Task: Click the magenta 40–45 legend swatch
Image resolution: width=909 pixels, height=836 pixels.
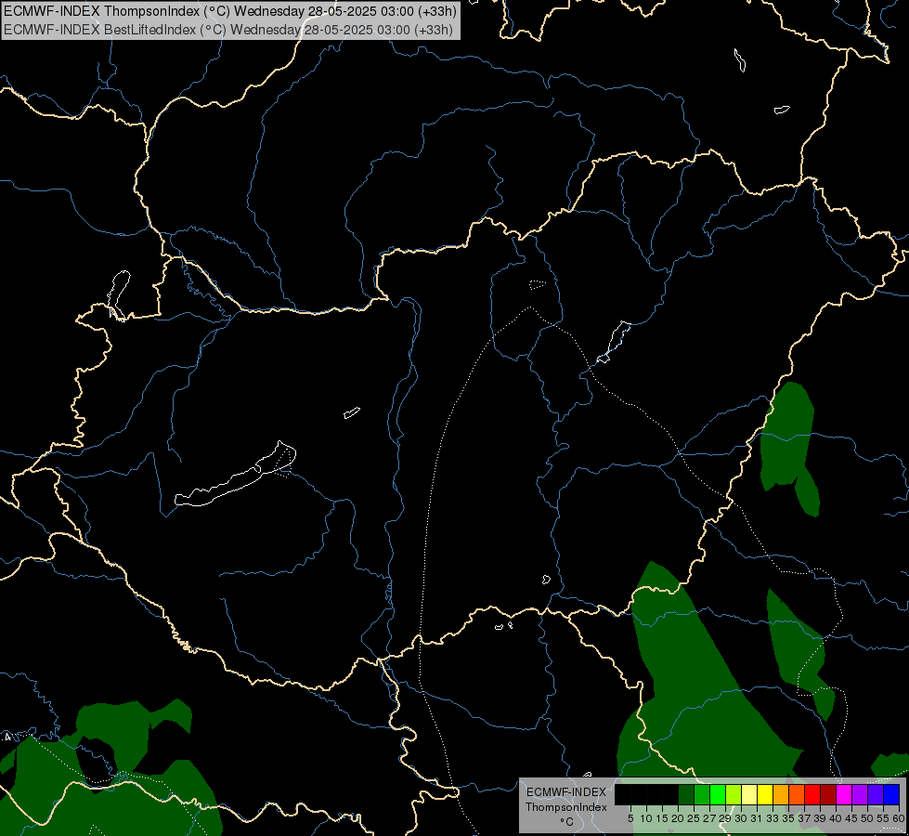Action: point(844,794)
